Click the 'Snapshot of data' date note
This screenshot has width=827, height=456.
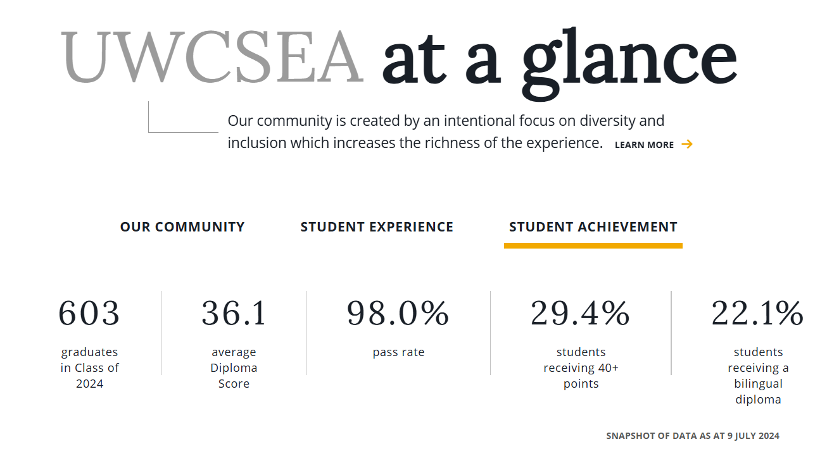click(693, 436)
